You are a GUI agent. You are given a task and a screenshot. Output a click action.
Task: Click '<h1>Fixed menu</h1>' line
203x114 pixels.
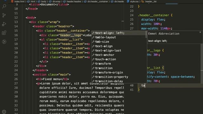(52, 79)
